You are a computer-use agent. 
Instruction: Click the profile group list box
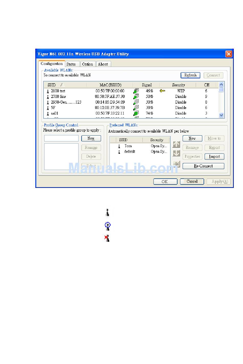[61, 157]
